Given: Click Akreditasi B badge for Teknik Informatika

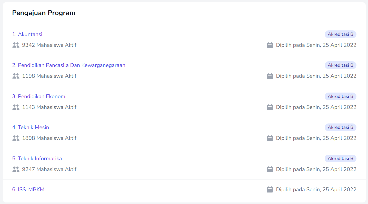Looking at the screenshot, I should (x=340, y=158).
